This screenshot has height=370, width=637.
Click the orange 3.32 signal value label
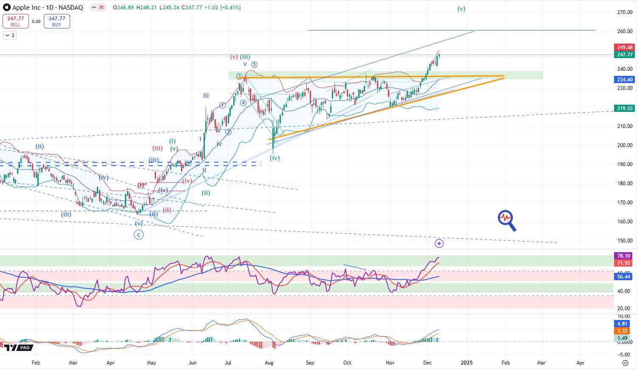(623, 331)
